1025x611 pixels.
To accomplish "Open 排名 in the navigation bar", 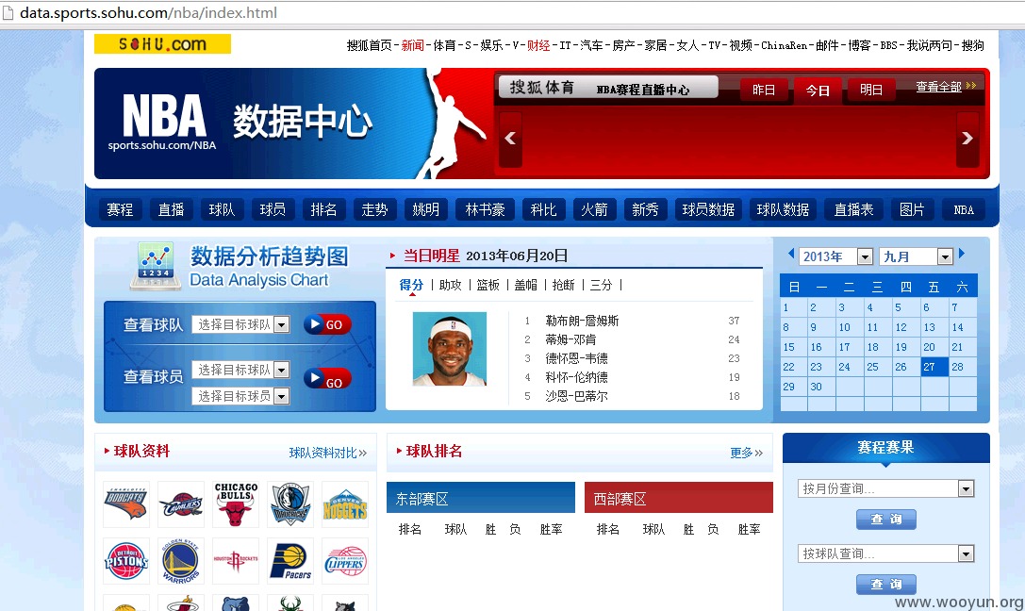I will coord(323,209).
